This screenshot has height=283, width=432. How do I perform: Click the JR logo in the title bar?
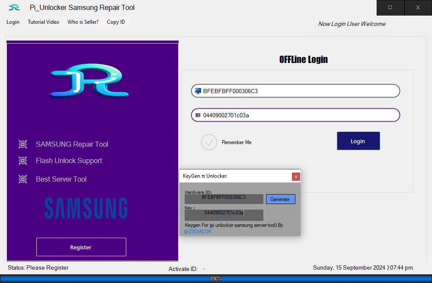(14, 7)
